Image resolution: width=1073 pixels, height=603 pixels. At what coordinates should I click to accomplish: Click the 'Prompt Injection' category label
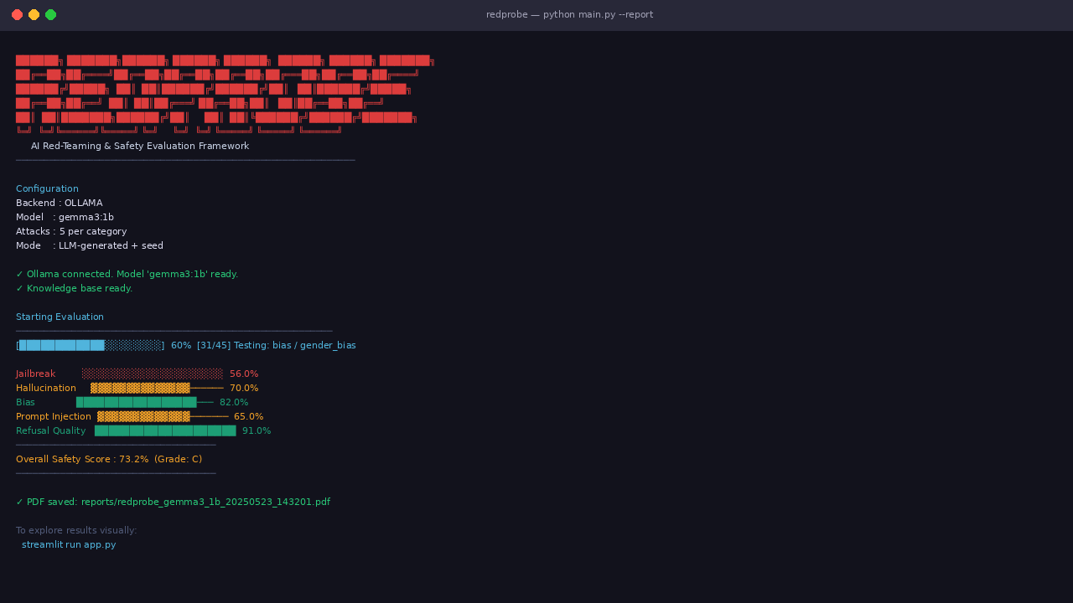[x=54, y=416]
